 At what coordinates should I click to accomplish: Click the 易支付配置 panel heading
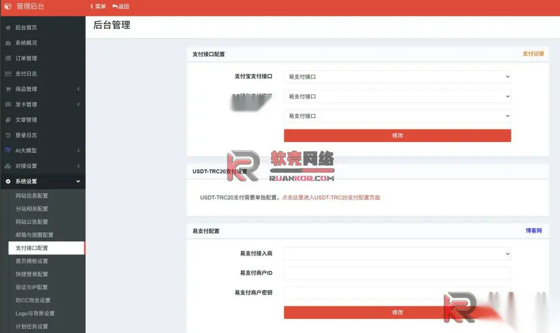tap(206, 231)
